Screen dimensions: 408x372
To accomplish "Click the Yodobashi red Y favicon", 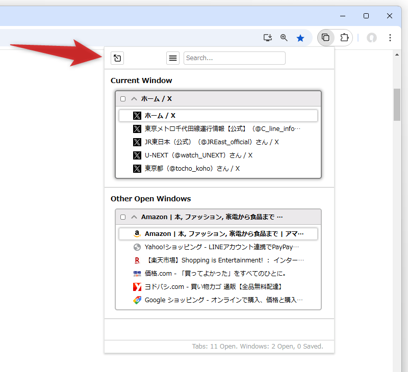I will [x=137, y=287].
